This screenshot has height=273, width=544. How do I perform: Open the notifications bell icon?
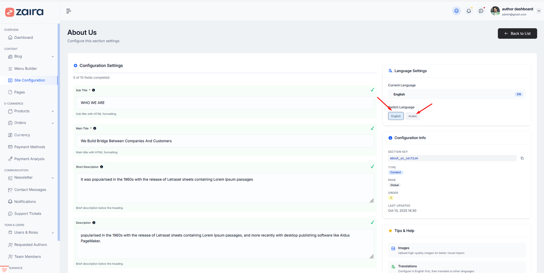469,11
